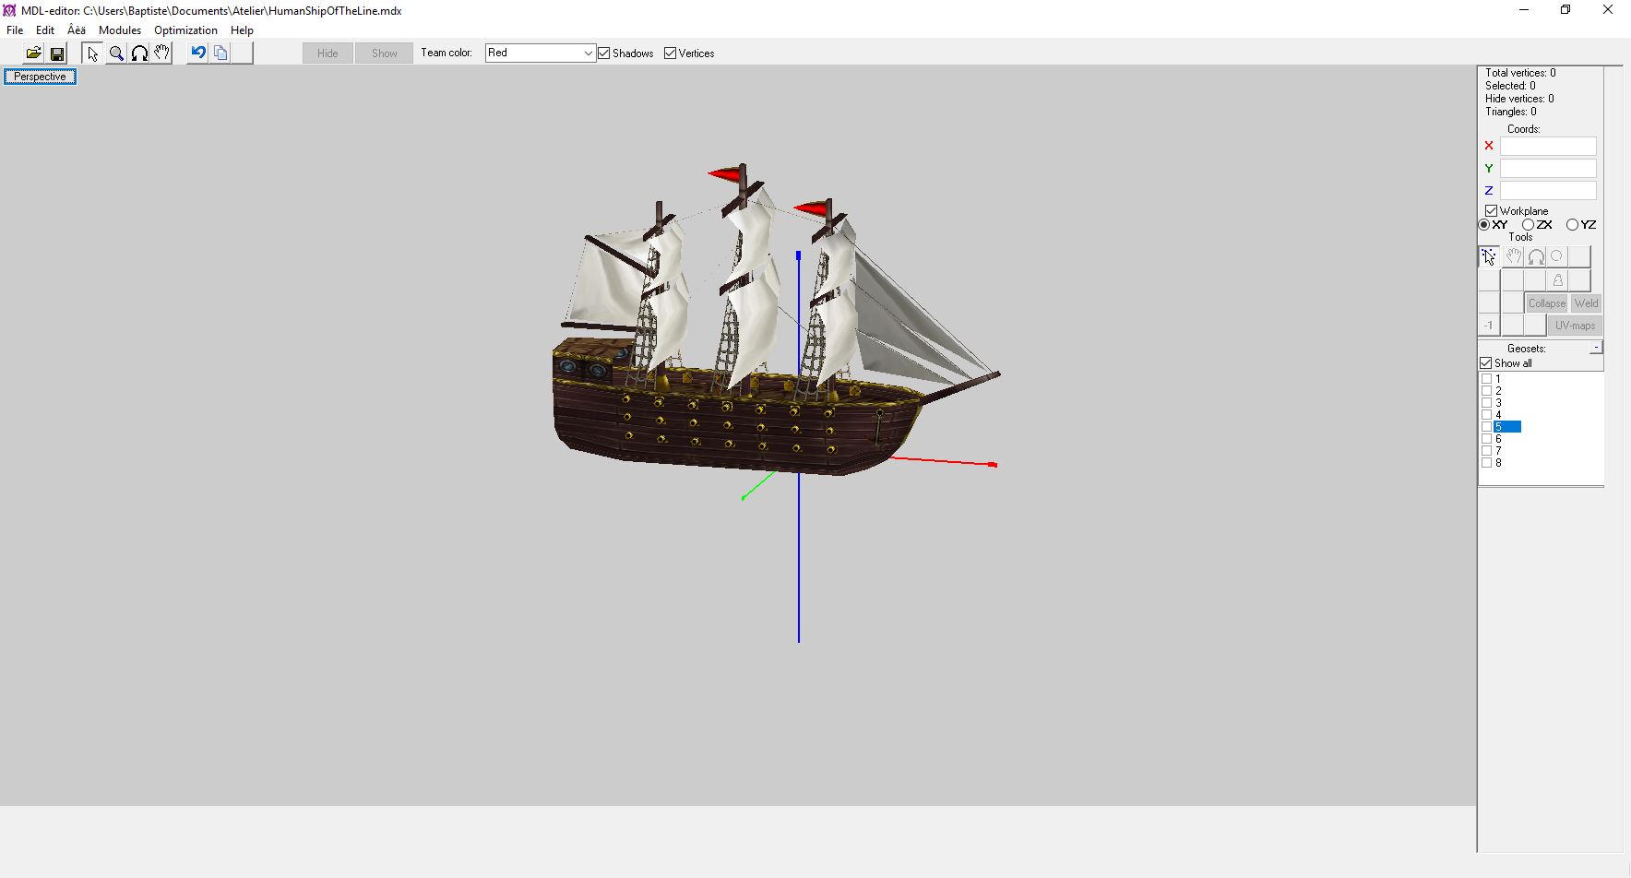Viewport: 1631px width, 878px height.
Task: Open the Help menu
Action: 242,30
